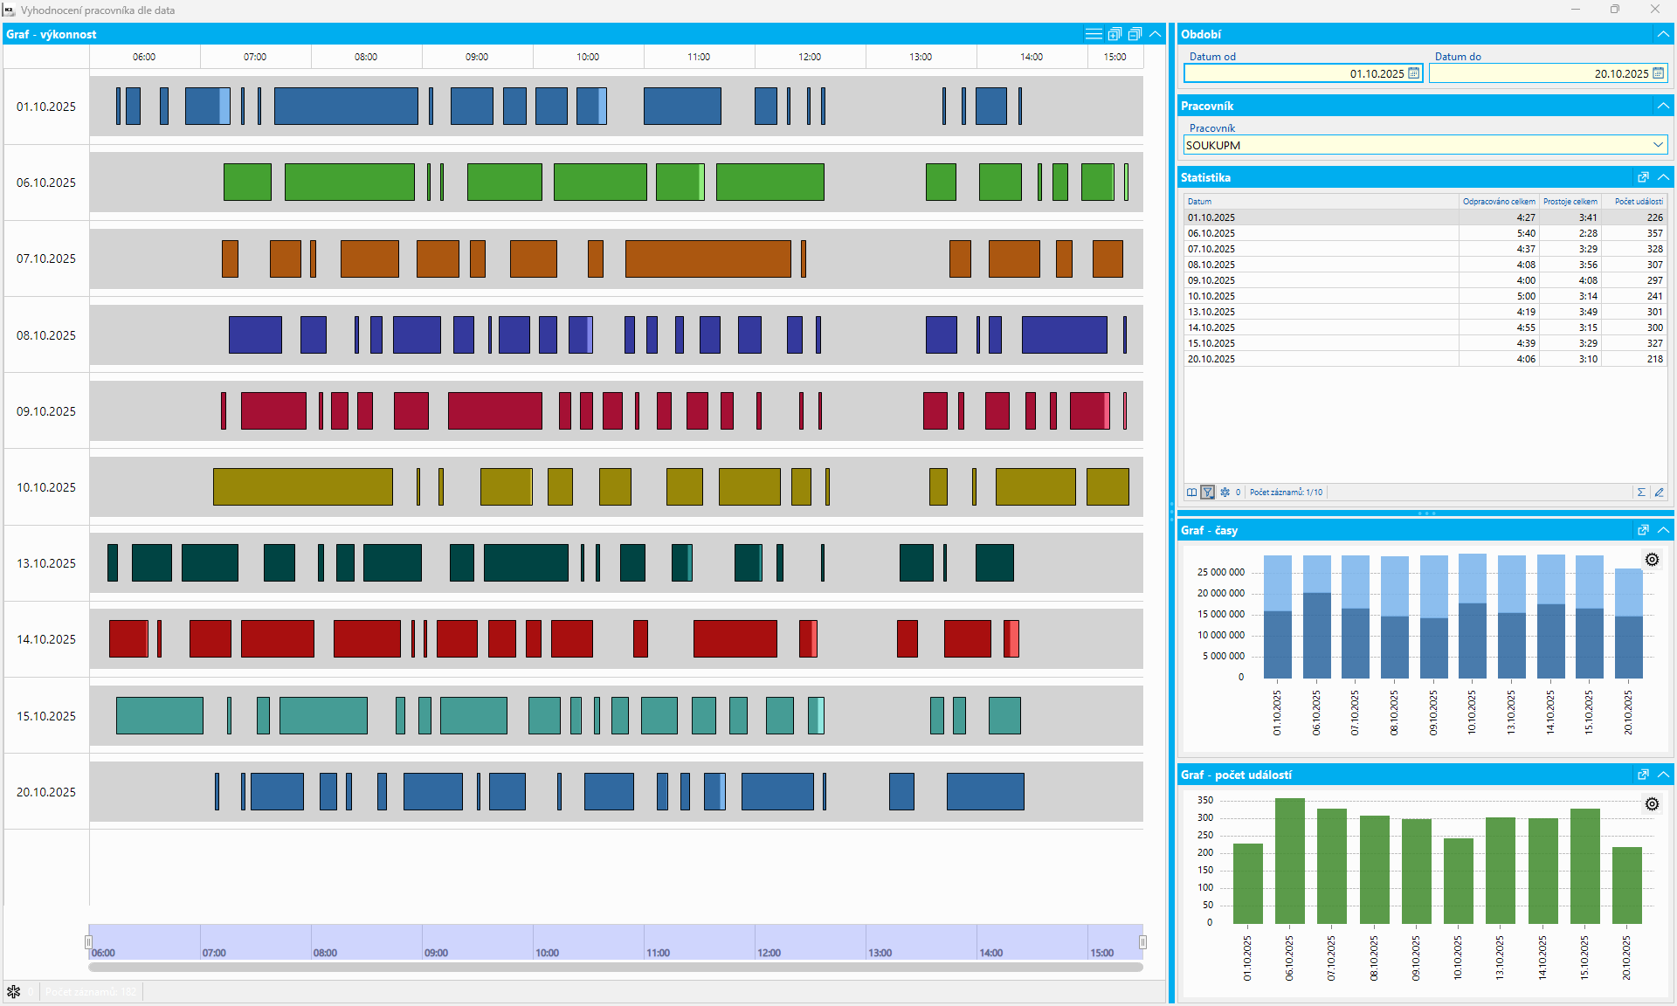
Task: Click the right handle of the timeline range slider
Action: click(x=1142, y=942)
